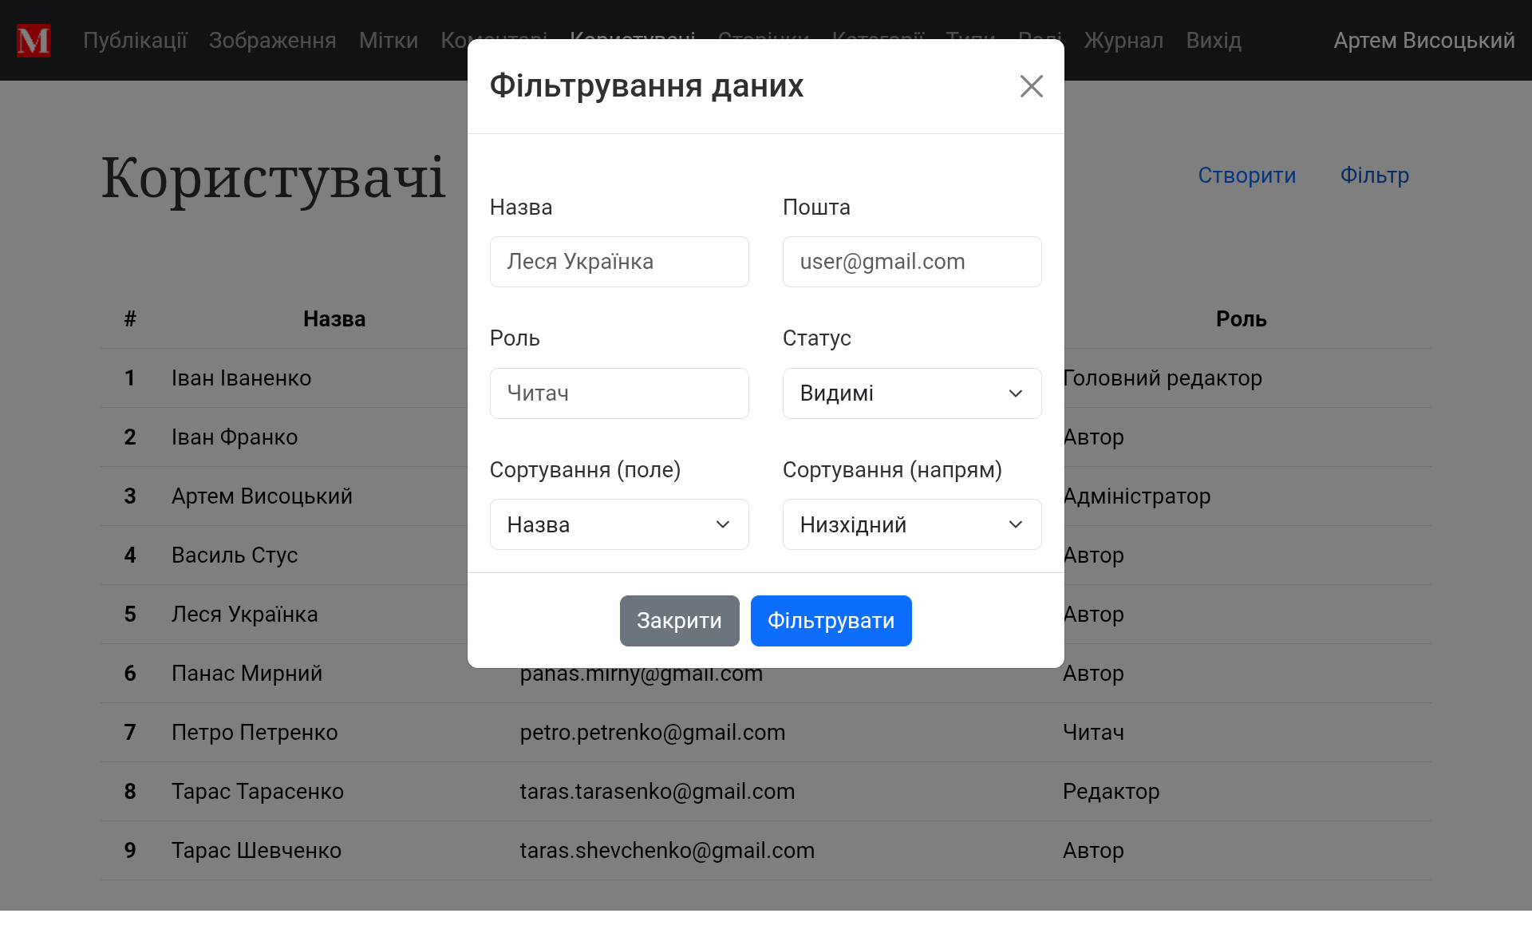This screenshot has height=929, width=1532.
Task: Click the Створити link
Action: [x=1246, y=176]
